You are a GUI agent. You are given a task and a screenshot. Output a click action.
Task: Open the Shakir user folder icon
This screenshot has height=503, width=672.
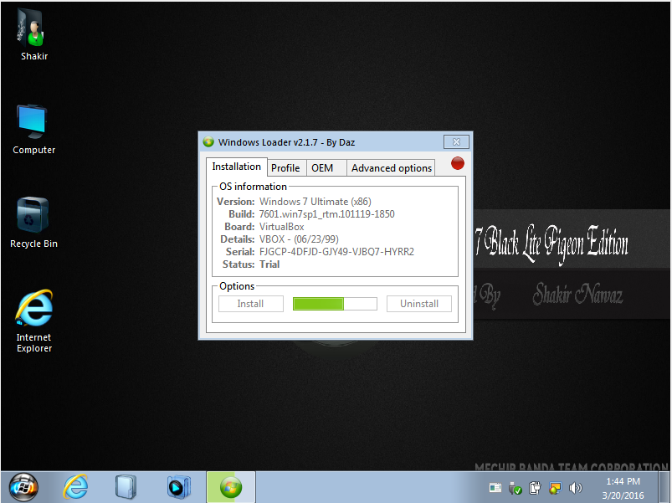[x=33, y=35]
